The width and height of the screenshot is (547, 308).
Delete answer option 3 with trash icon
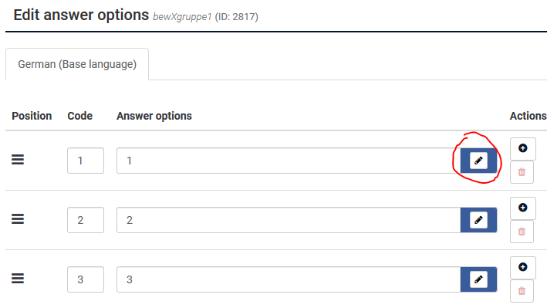(522, 291)
